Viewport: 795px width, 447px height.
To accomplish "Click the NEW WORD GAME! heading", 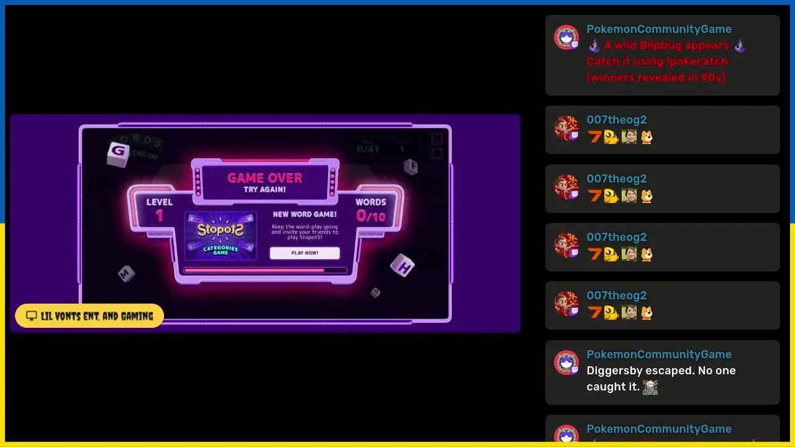I will pos(304,214).
